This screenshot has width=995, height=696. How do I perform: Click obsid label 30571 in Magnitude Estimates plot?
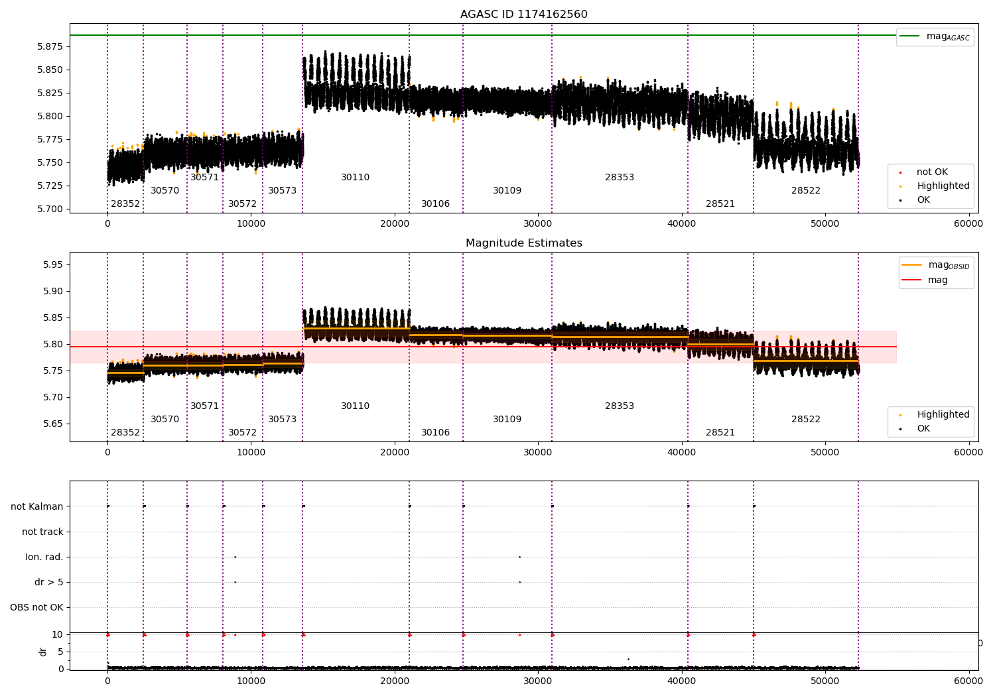204,406
